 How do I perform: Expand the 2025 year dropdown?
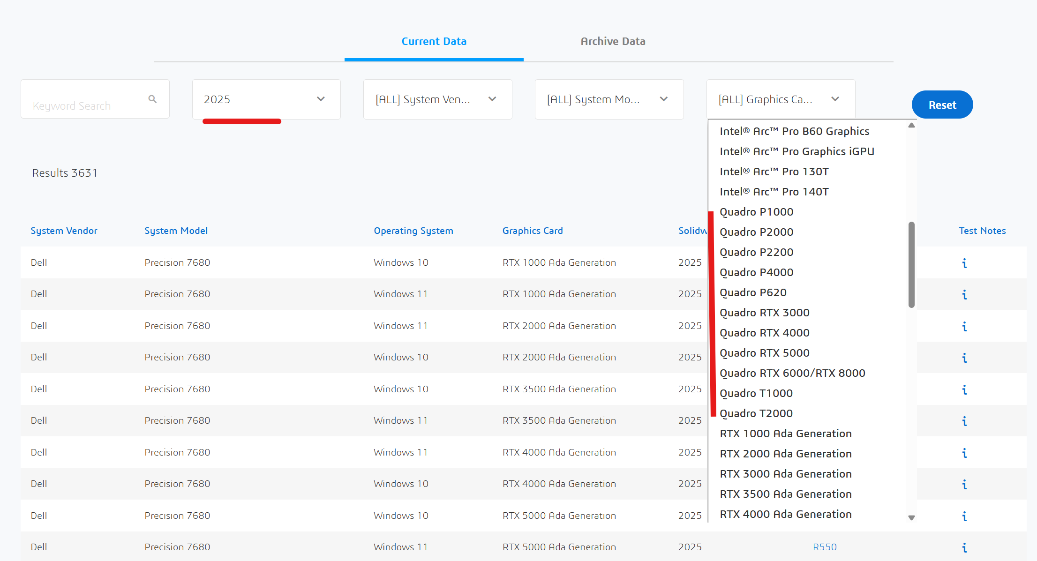tap(266, 99)
